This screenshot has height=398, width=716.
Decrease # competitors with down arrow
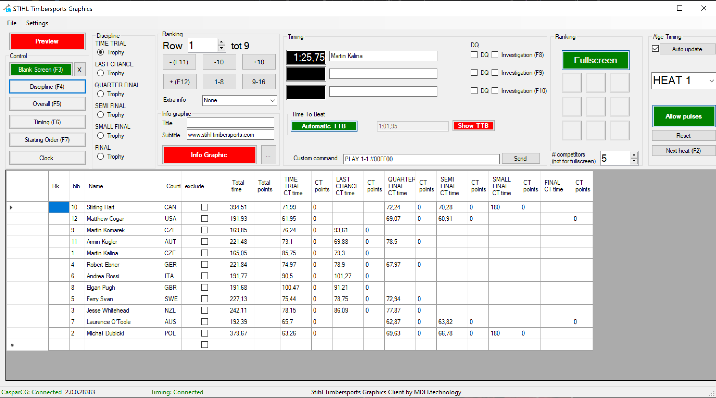pos(634,161)
